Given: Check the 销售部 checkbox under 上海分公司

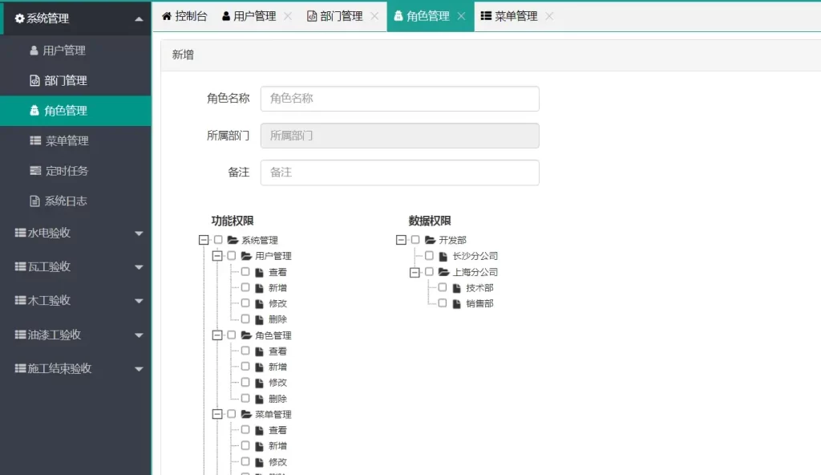Looking at the screenshot, I should click(x=442, y=303).
